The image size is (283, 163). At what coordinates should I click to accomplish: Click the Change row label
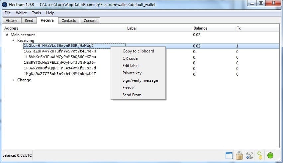coord(24,80)
